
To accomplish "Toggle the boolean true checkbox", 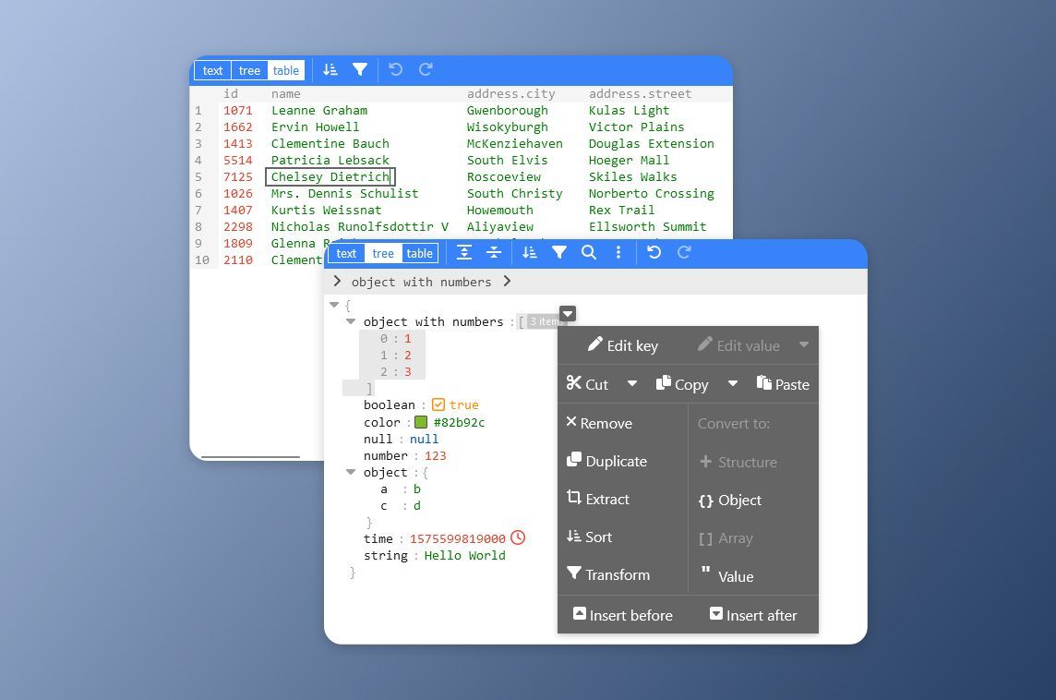I will (438, 404).
